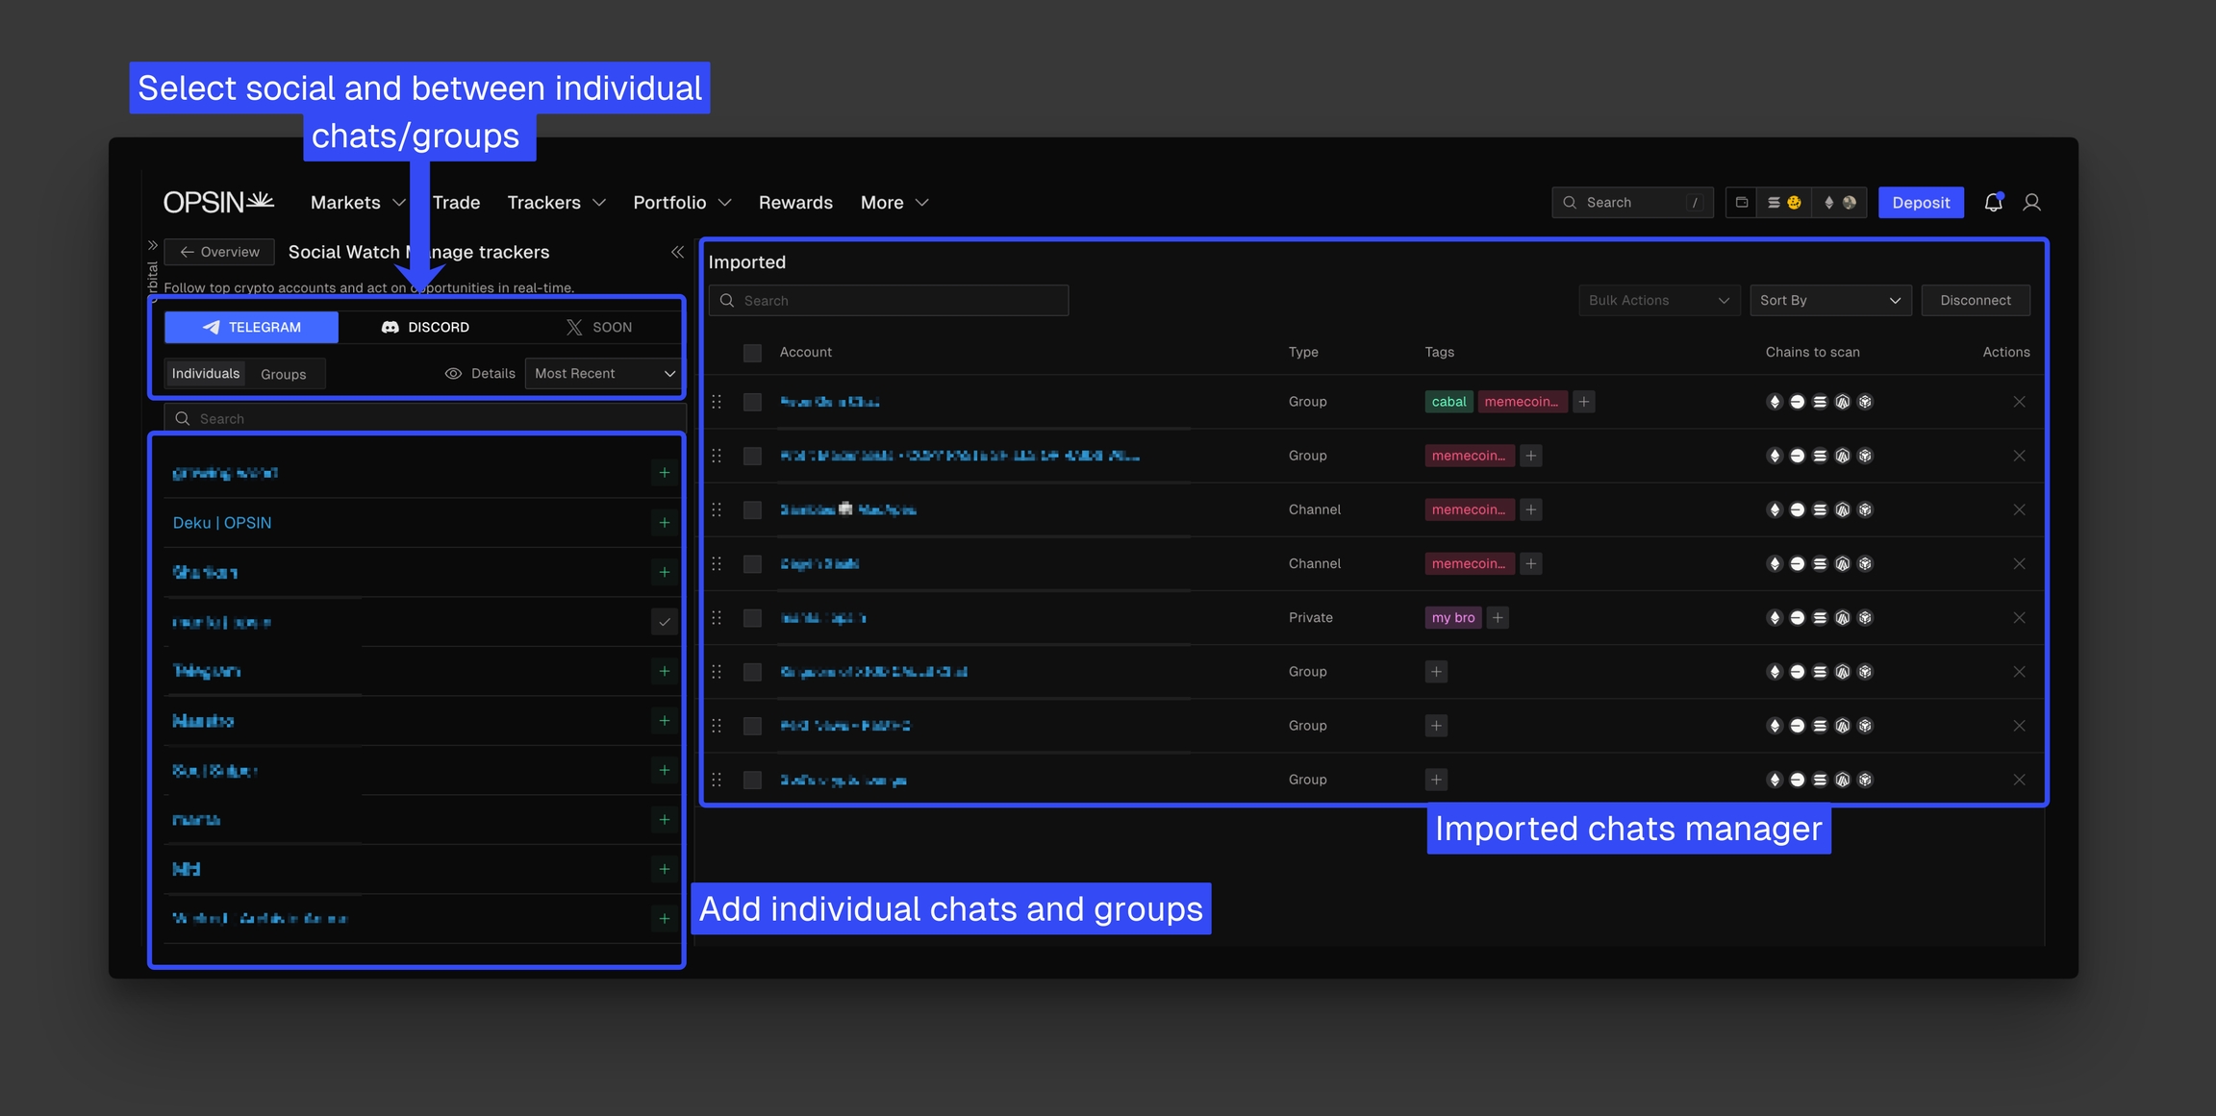This screenshot has height=1116, width=2216.
Task: Remove the first imported chat with its X icon
Action: 2019,402
